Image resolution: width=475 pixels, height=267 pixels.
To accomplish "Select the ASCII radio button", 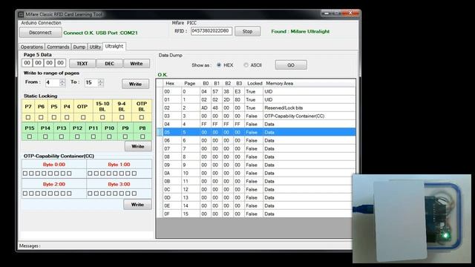I will (246, 65).
